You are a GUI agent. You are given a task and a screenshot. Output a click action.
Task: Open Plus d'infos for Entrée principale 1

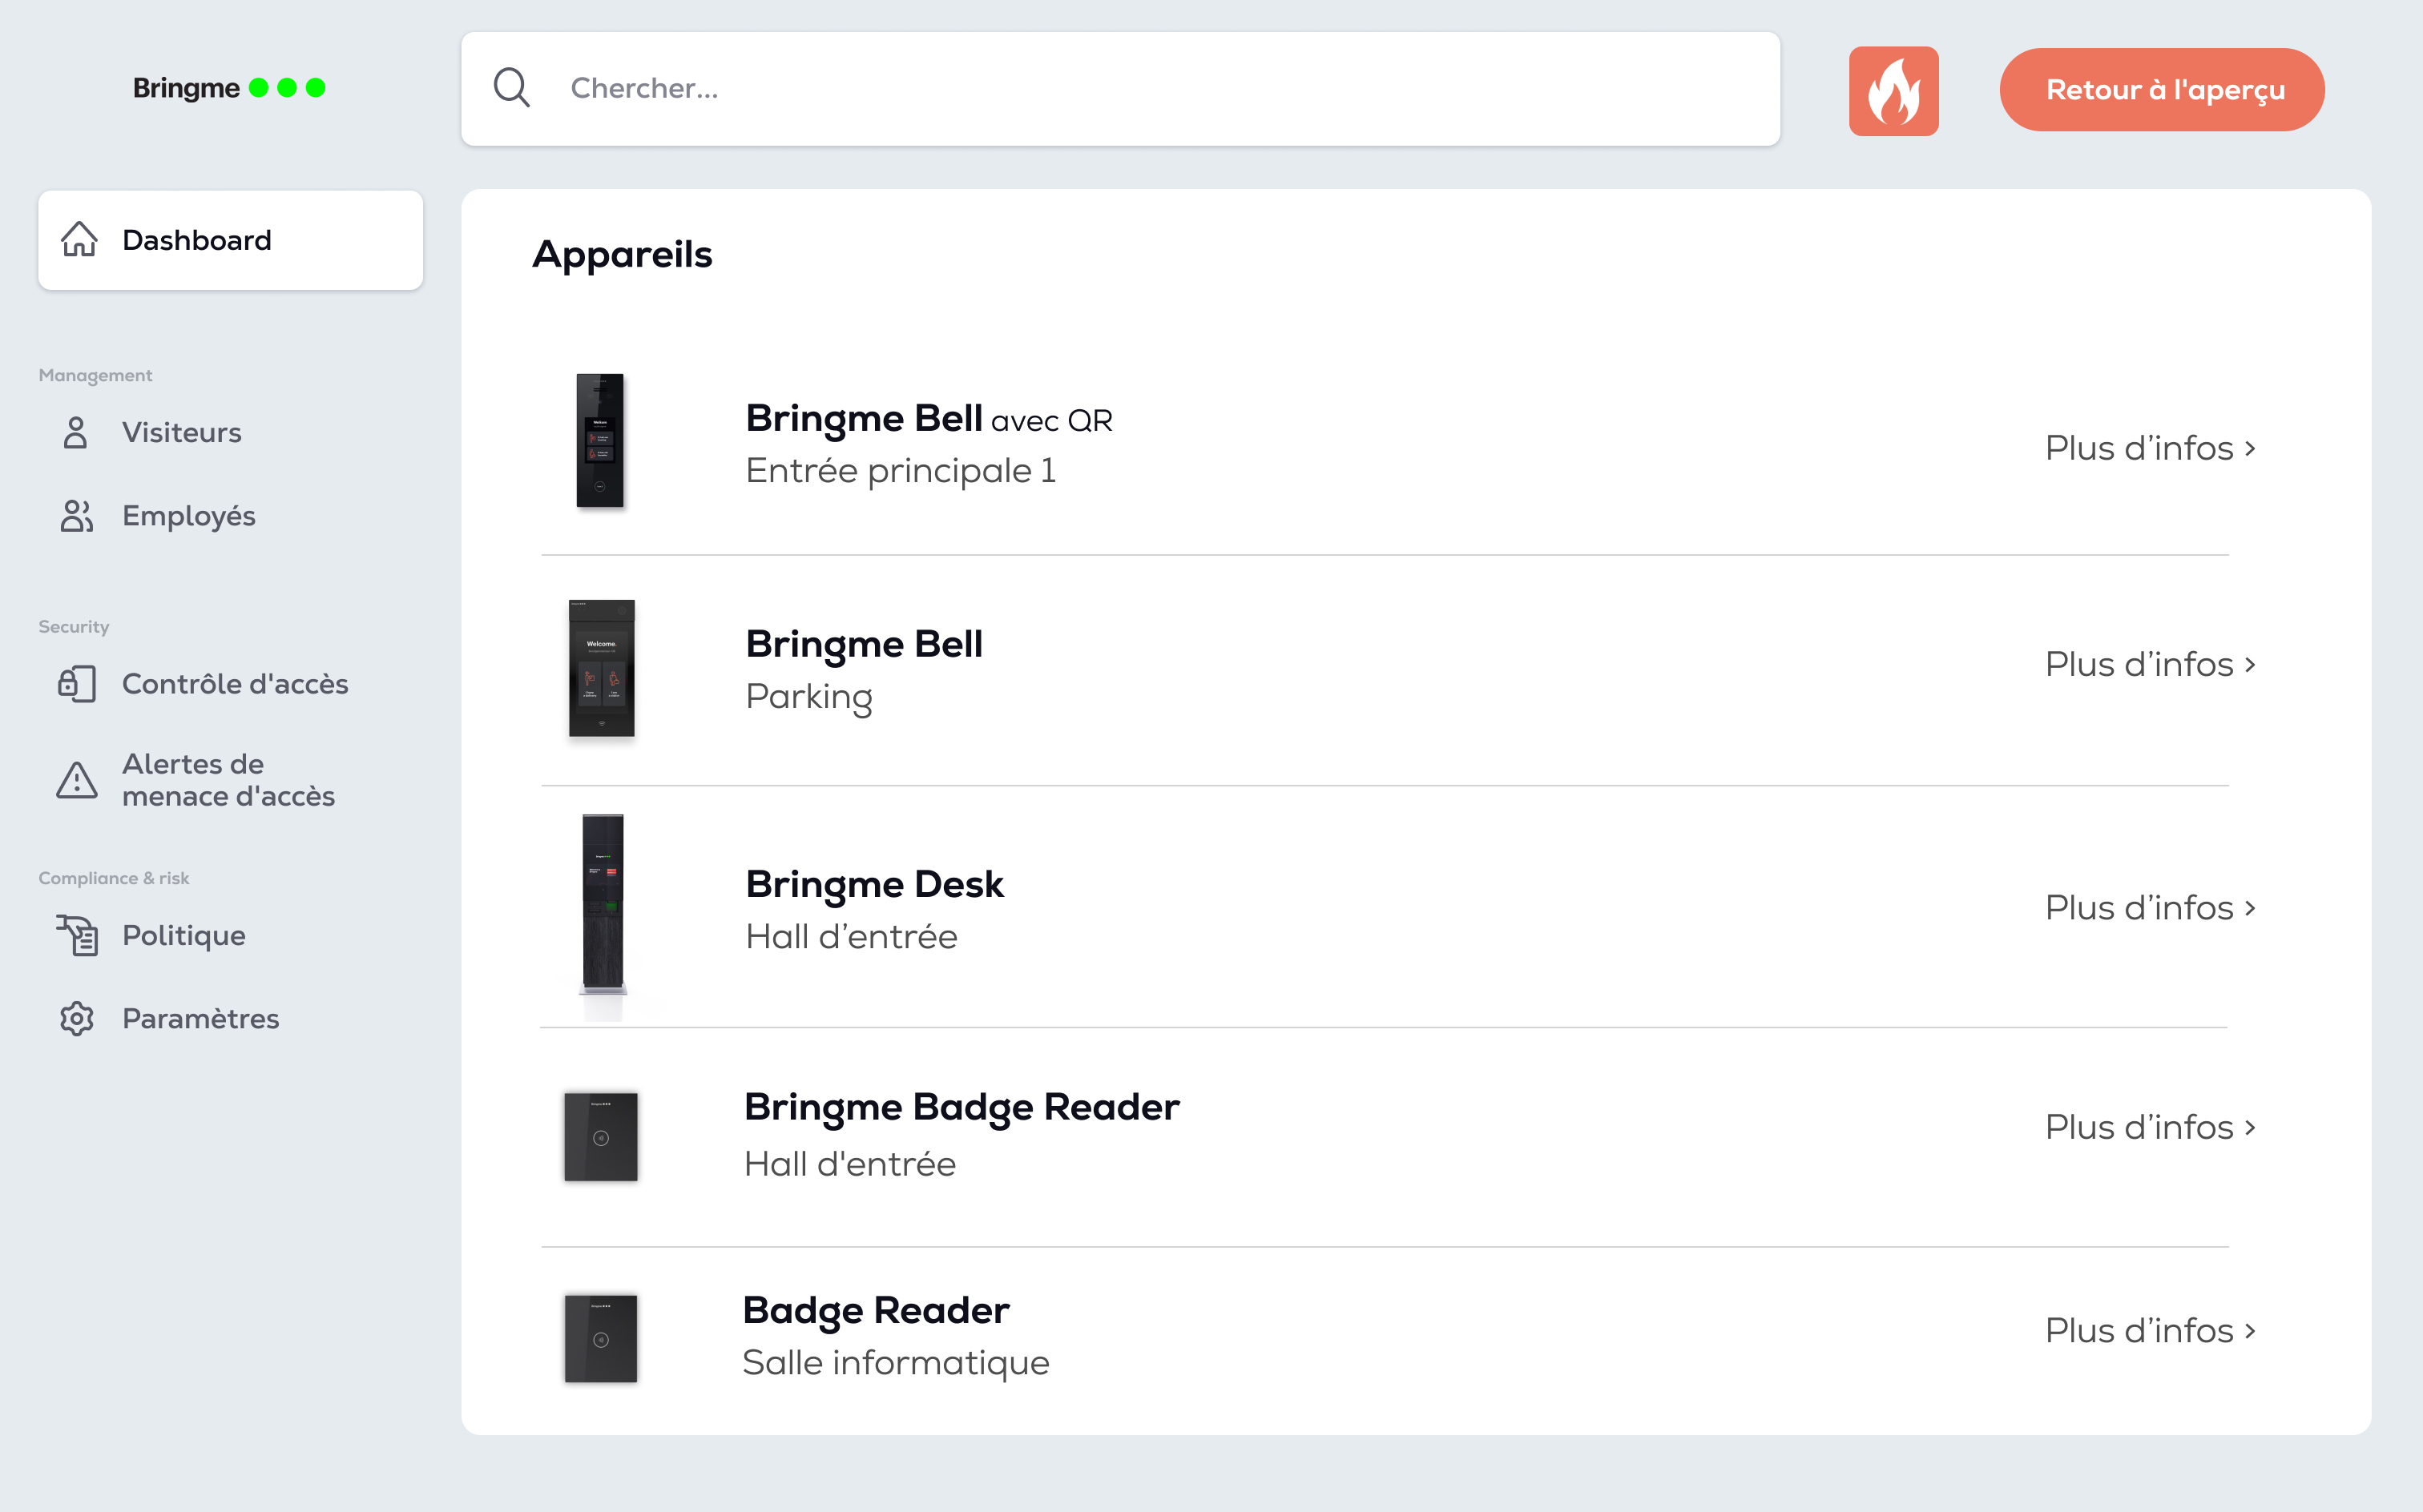pos(2150,448)
